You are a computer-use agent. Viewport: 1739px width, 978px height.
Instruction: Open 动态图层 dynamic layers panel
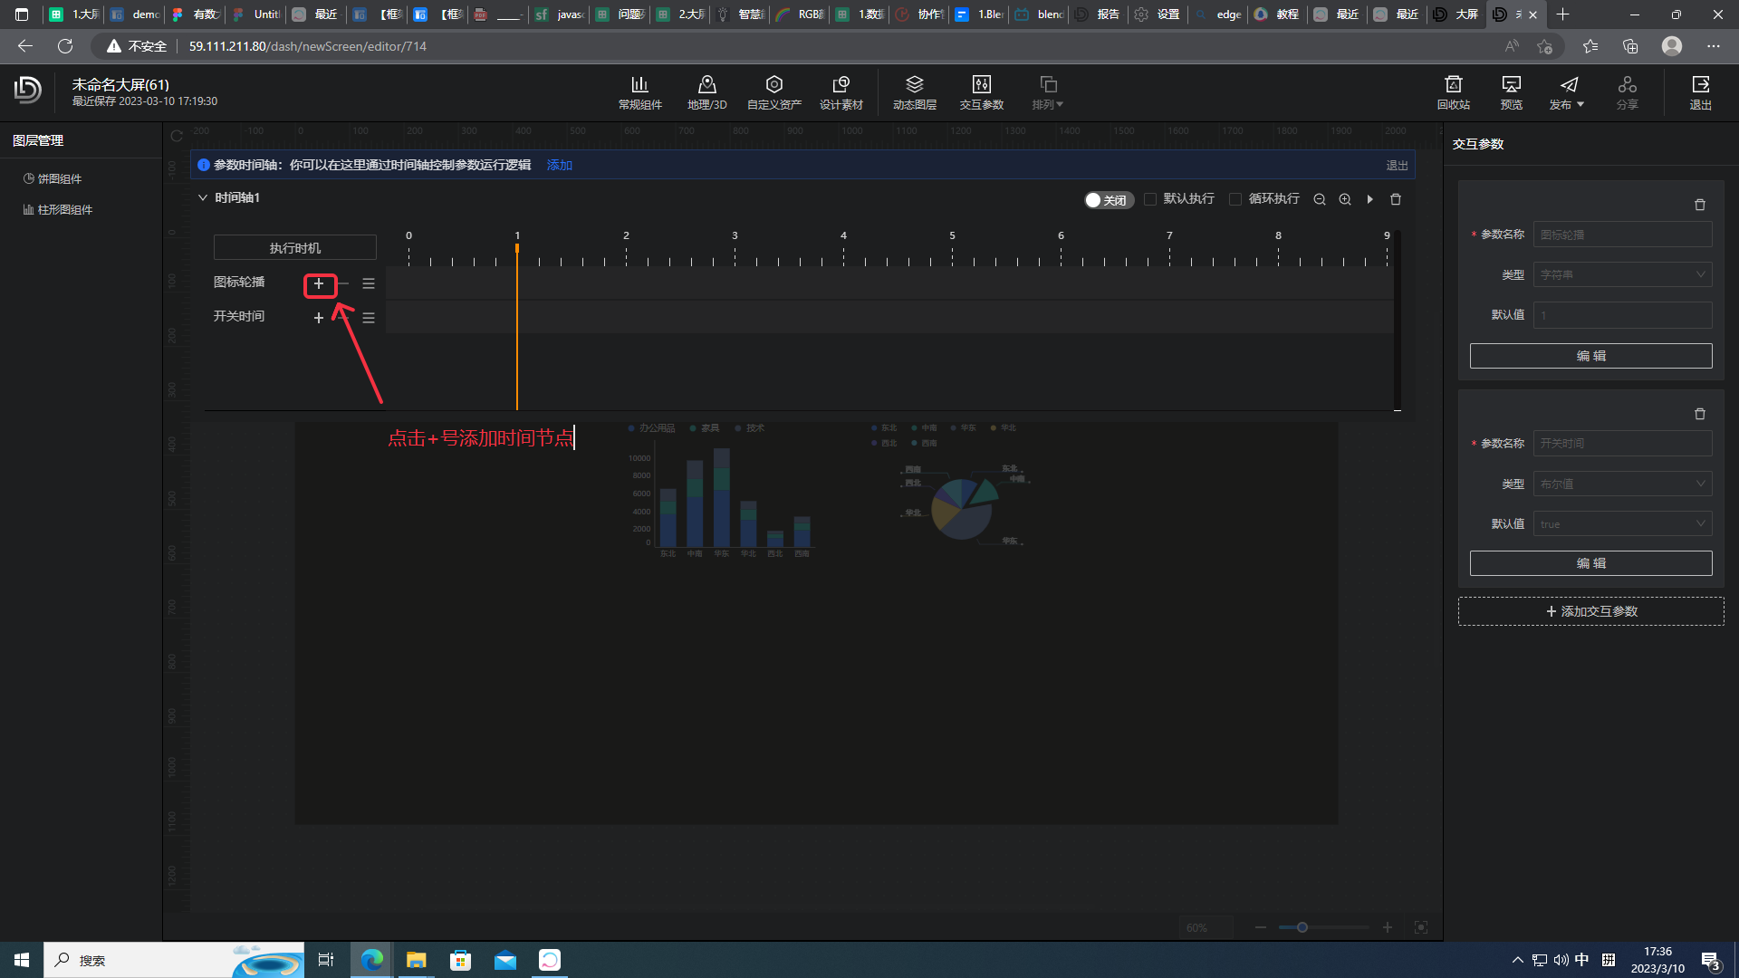tap(914, 92)
